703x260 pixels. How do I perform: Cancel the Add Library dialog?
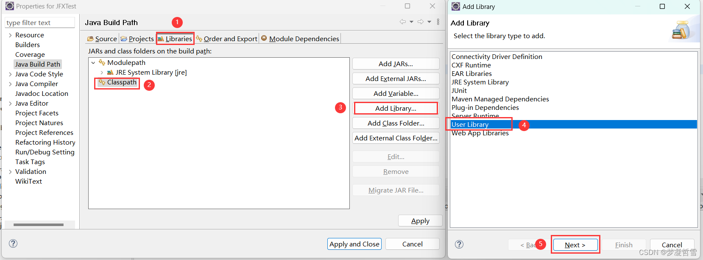pos(672,245)
